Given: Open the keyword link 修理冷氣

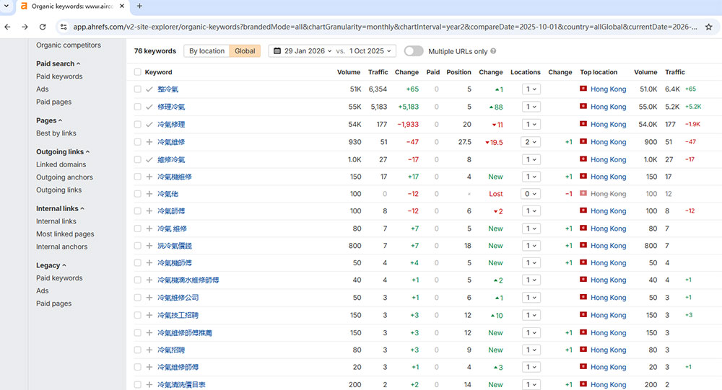Looking at the screenshot, I should point(171,107).
